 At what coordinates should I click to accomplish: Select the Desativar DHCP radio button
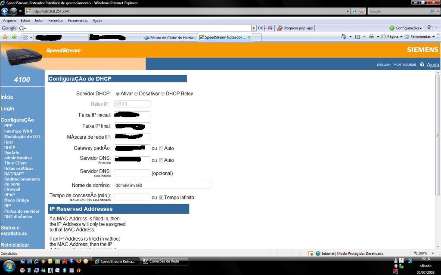(x=136, y=94)
